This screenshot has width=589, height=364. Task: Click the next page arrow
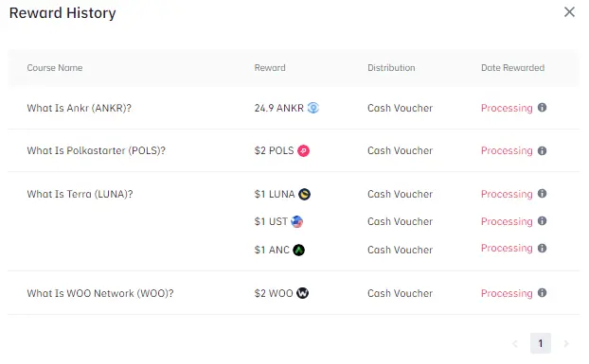click(566, 343)
